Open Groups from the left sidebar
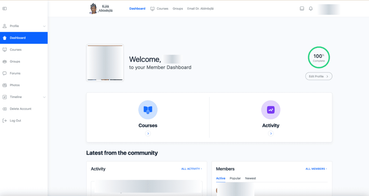369x196 pixels. tap(15, 61)
